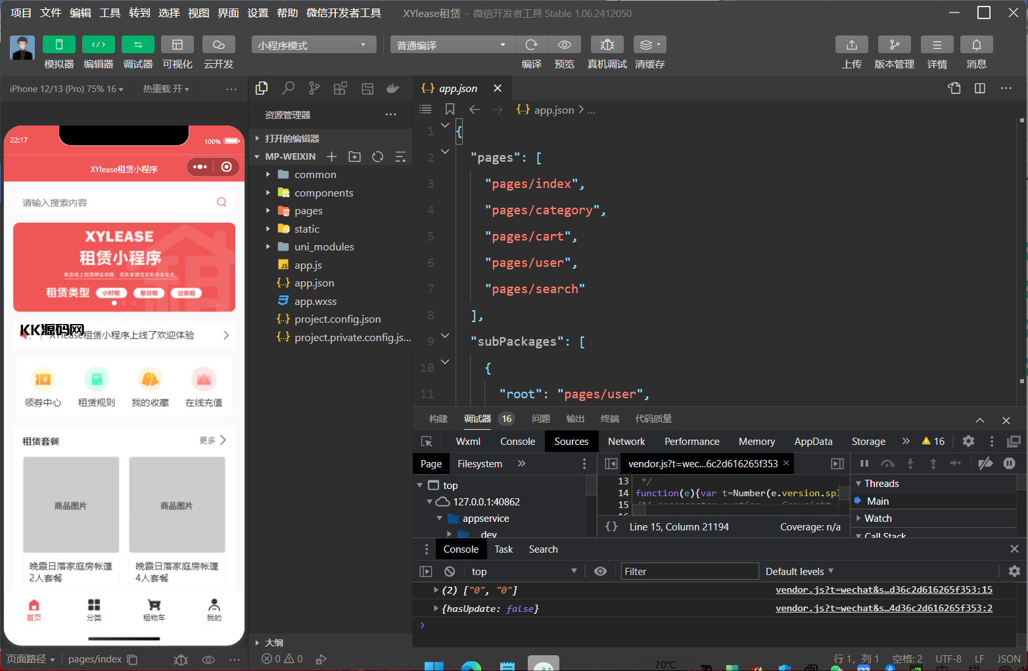Click the Preview eye icon
1028x671 pixels.
point(564,45)
